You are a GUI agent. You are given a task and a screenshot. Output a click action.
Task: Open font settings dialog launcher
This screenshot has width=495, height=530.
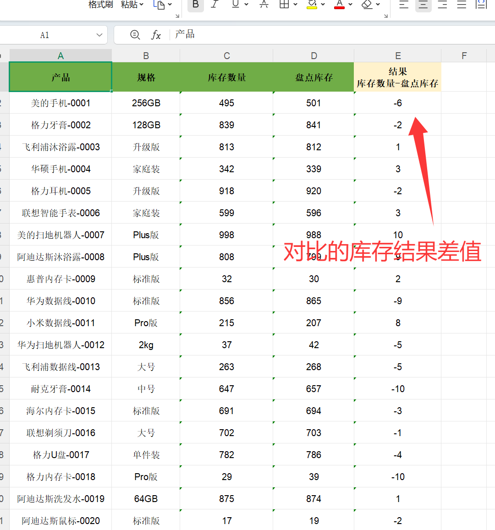386,16
